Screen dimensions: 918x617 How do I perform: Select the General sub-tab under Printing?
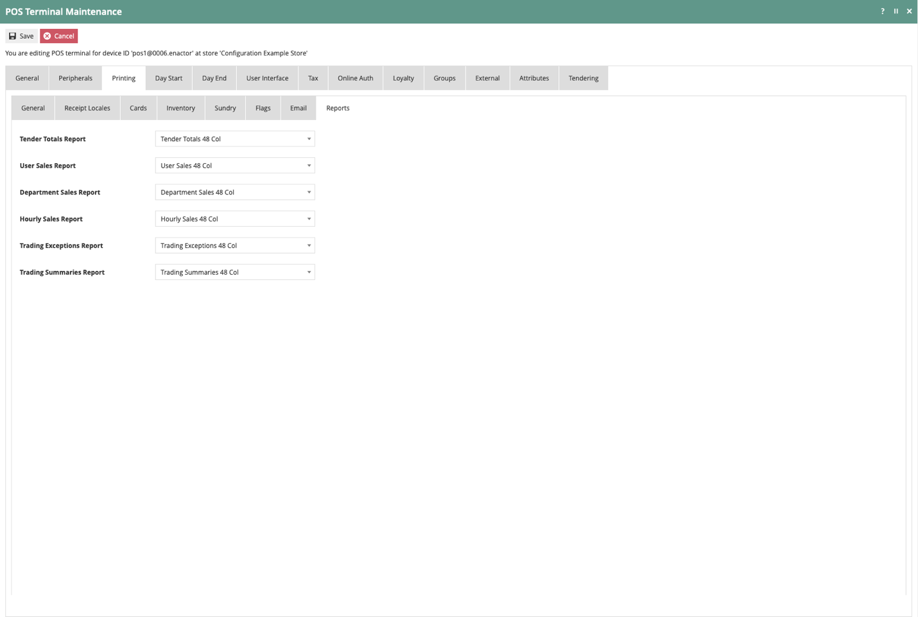[33, 108]
